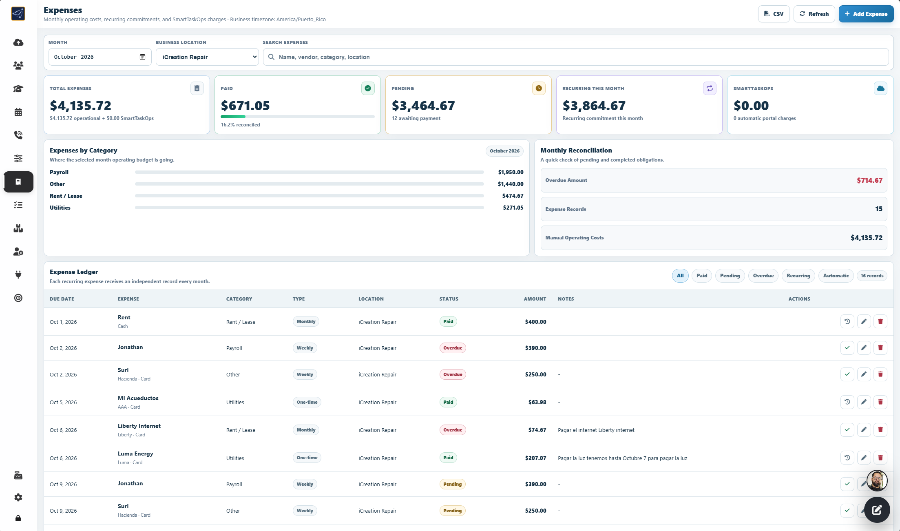Open the target goals sidebar icon
900x531 pixels.
(x=18, y=298)
